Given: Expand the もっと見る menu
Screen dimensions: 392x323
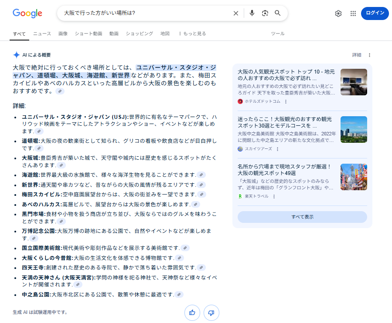Looking at the screenshot, I should tap(192, 34).
